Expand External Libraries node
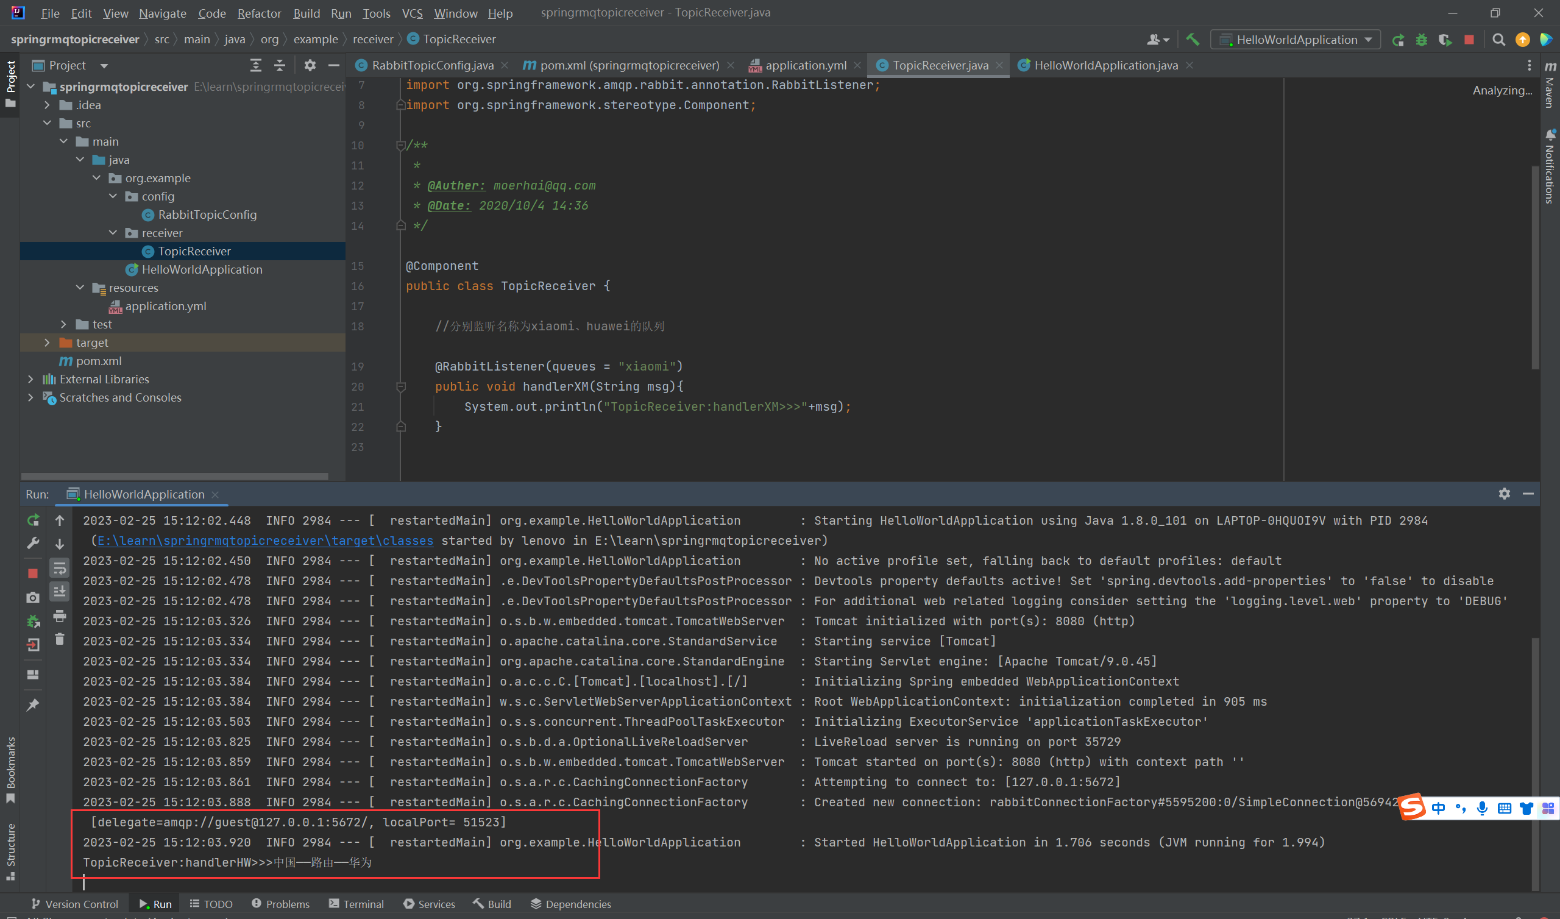1560x919 pixels. click(30, 379)
